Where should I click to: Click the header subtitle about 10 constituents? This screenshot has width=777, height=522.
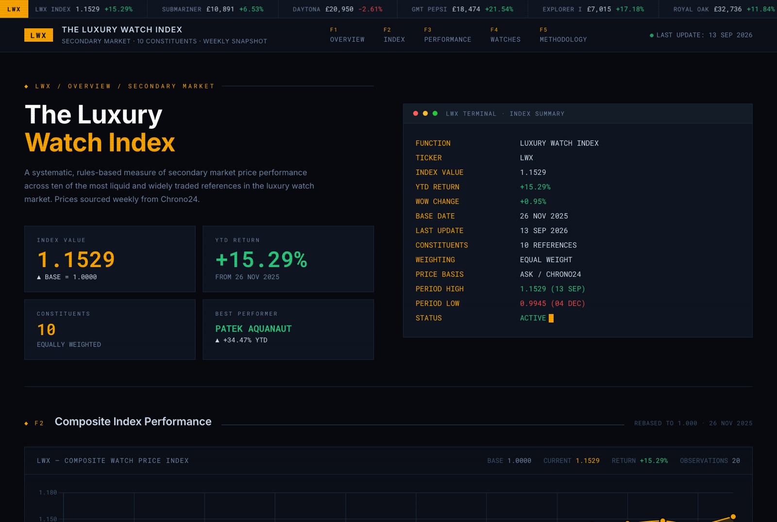pyautogui.click(x=164, y=41)
